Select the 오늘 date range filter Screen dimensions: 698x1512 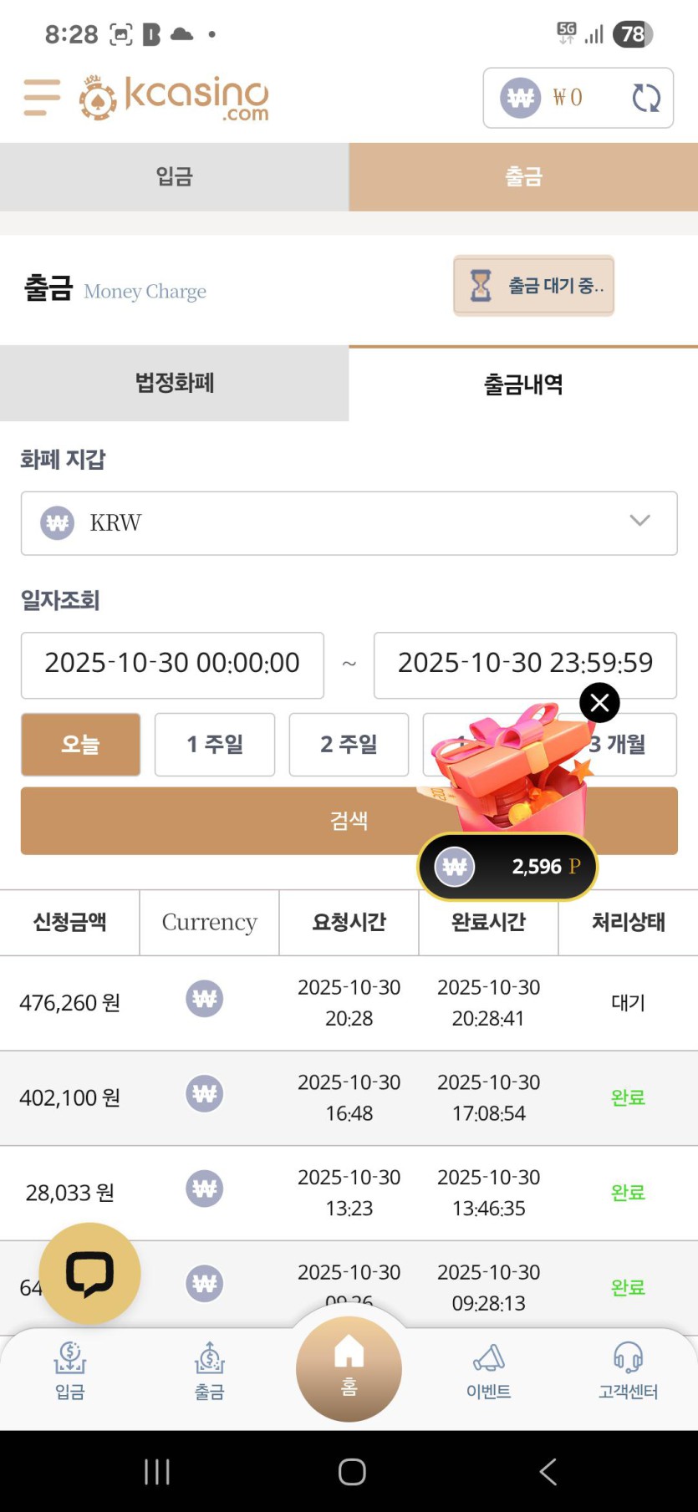click(x=80, y=744)
